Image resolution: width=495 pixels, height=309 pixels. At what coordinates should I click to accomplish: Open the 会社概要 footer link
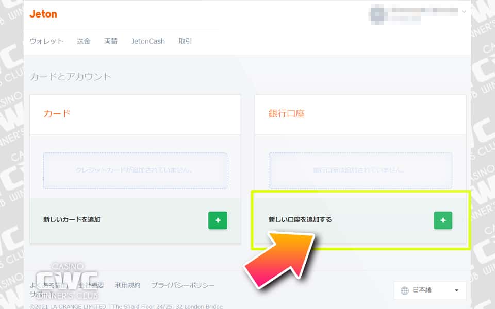point(91,285)
